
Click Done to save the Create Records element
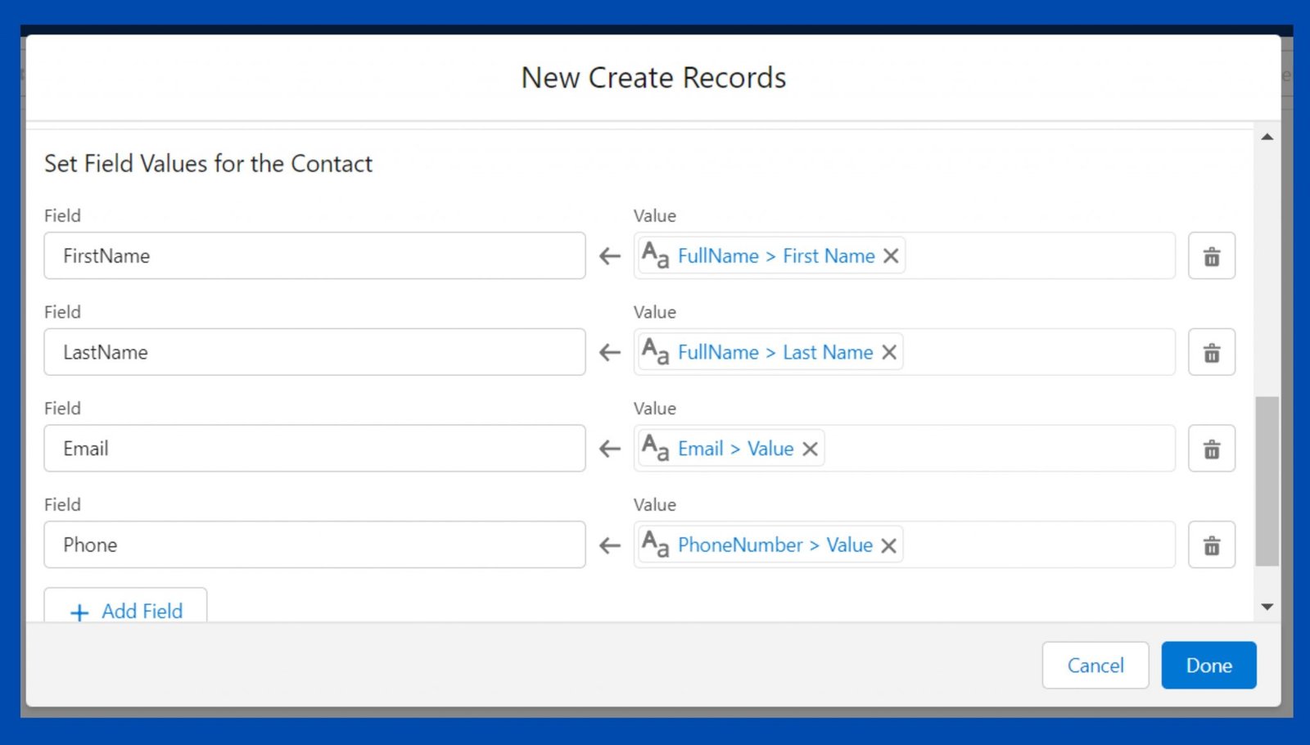[x=1208, y=665]
